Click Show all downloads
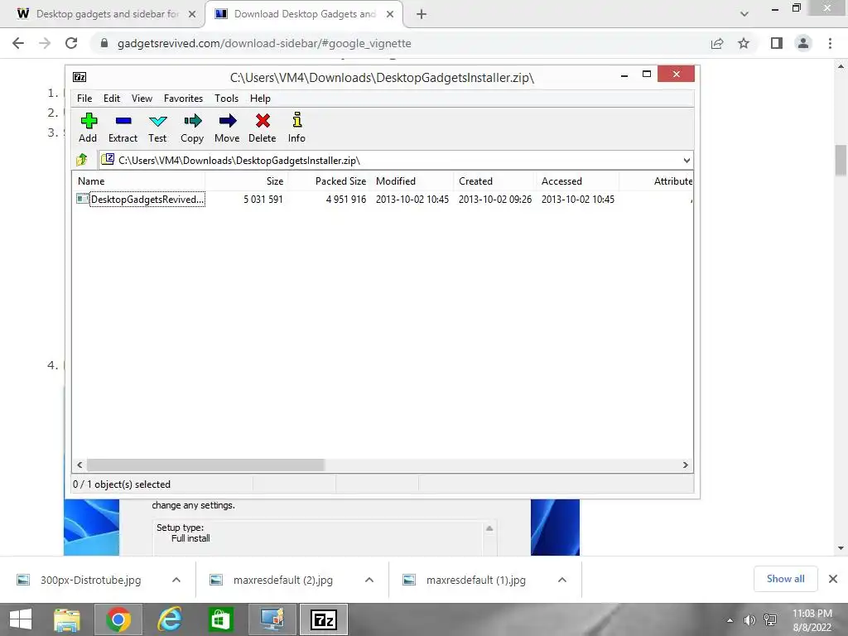The width and height of the screenshot is (848, 636). 785,579
